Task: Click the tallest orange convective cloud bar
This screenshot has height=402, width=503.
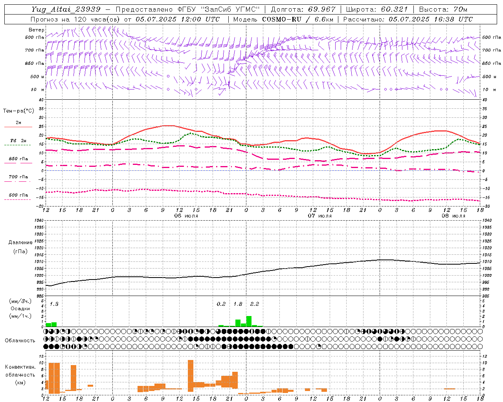Action: coord(191,376)
